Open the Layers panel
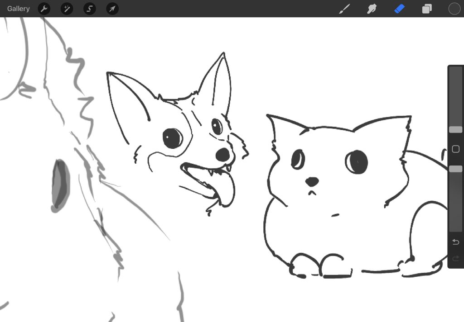This screenshot has height=322, width=464. click(x=427, y=9)
